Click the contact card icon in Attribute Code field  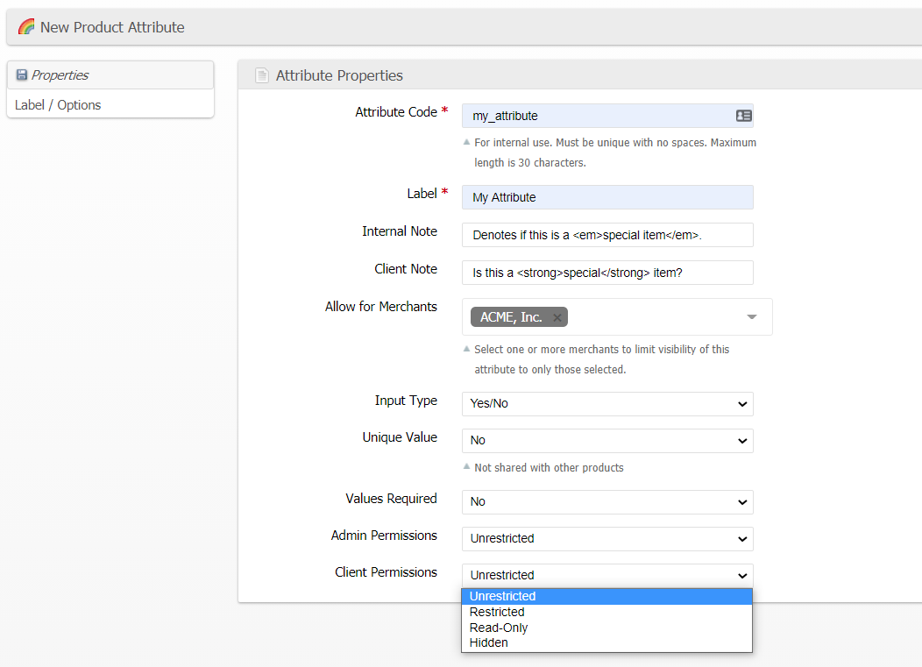[x=743, y=116]
